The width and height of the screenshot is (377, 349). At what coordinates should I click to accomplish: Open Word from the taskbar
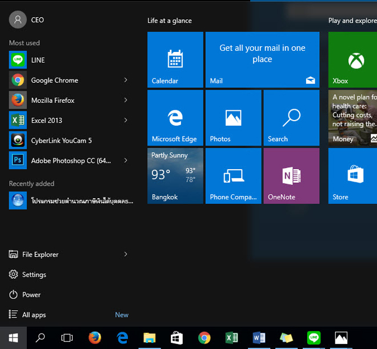pos(259,338)
